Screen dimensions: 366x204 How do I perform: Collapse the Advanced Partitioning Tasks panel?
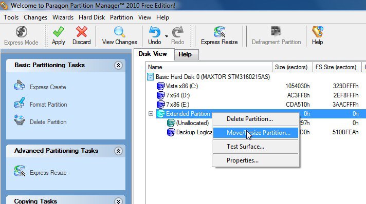tap(118, 151)
